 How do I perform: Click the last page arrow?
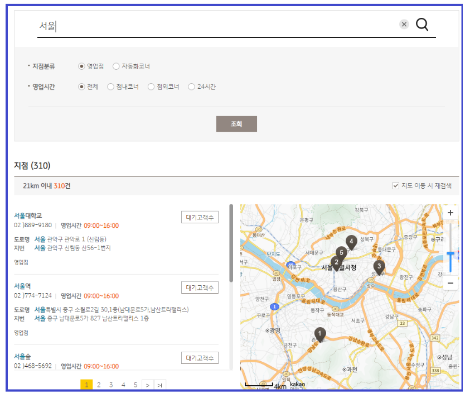[160, 385]
